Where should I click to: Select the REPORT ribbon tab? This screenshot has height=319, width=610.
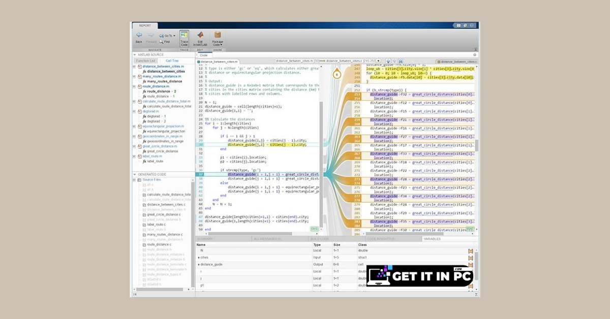click(145, 25)
